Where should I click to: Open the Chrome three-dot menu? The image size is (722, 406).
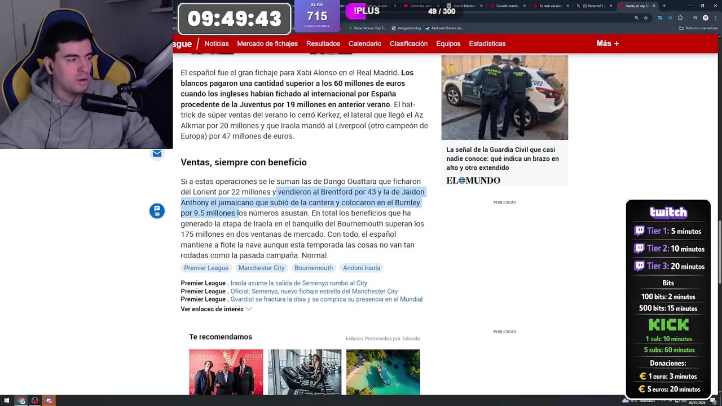715,17
